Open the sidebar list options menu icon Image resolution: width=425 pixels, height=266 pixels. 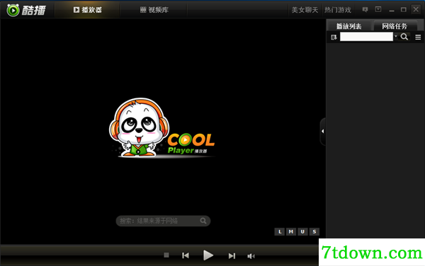(418, 37)
